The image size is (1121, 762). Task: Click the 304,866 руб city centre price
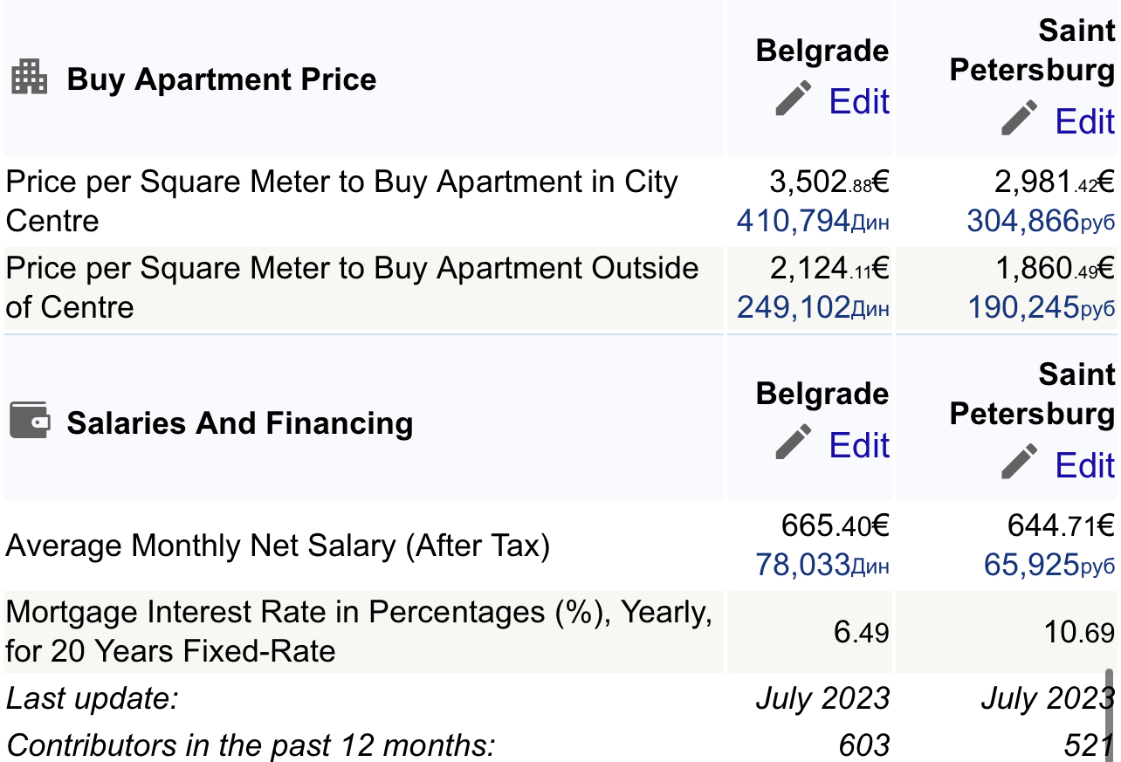pyautogui.click(x=1040, y=221)
